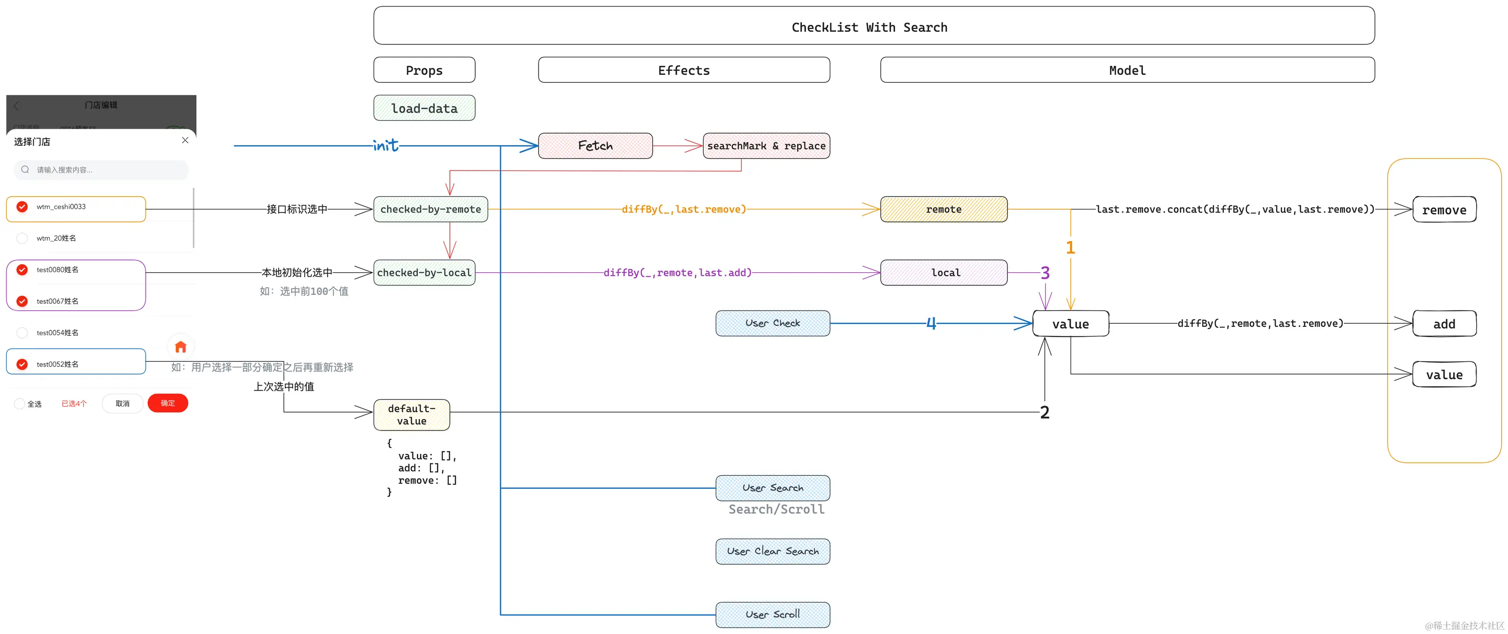Uncheck the test0052姓名 checkbox
1508x634 pixels.
tap(22, 365)
